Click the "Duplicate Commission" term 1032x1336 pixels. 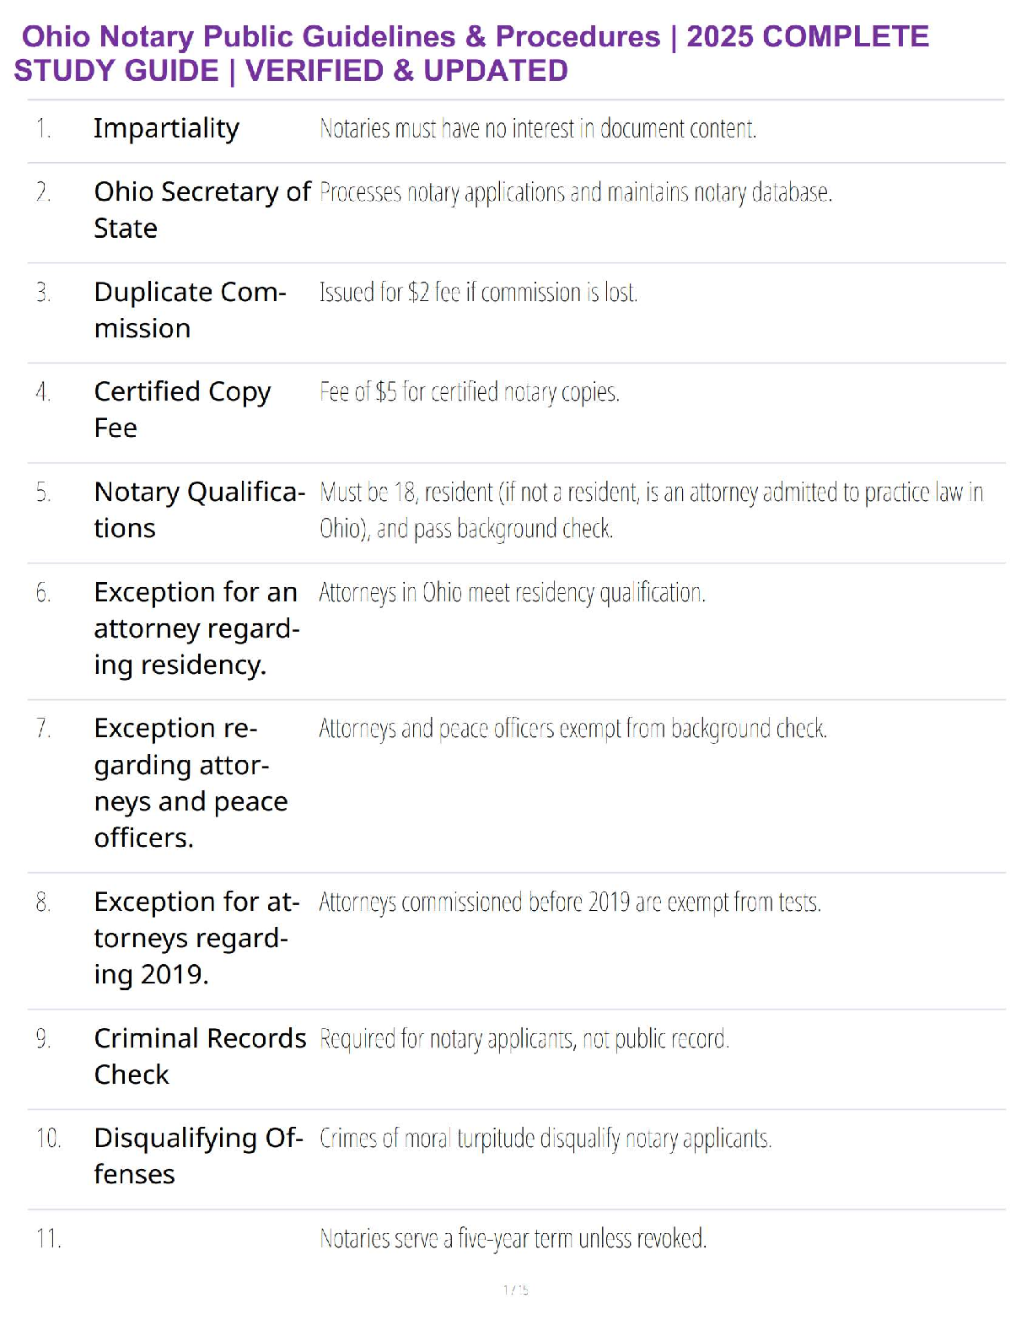(190, 310)
